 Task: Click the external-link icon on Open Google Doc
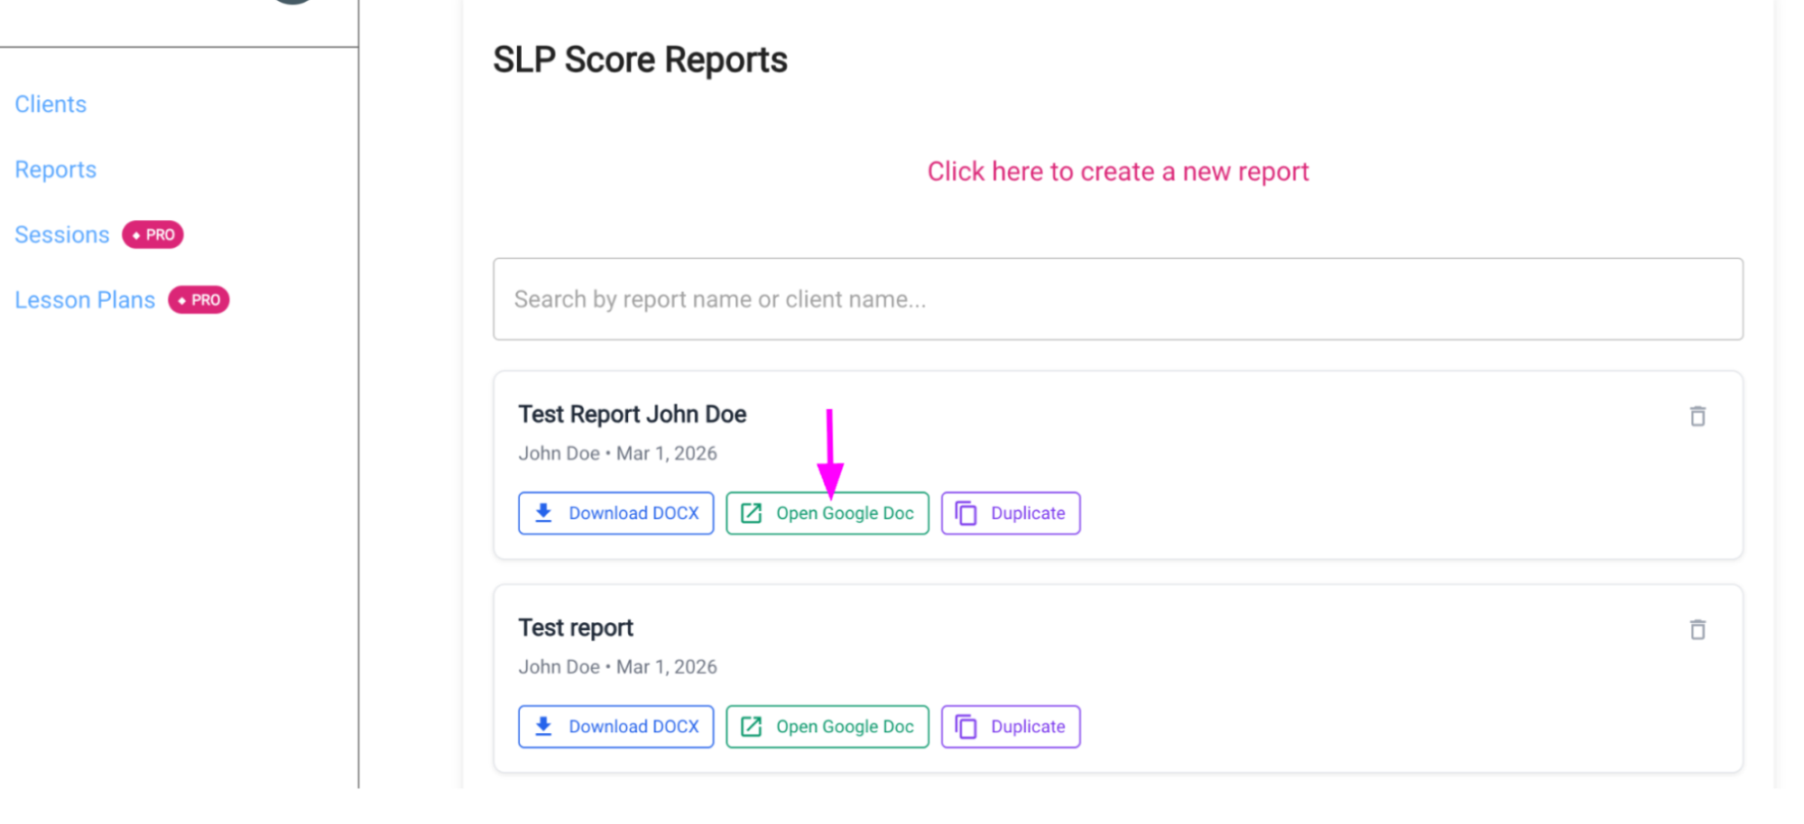[751, 512]
